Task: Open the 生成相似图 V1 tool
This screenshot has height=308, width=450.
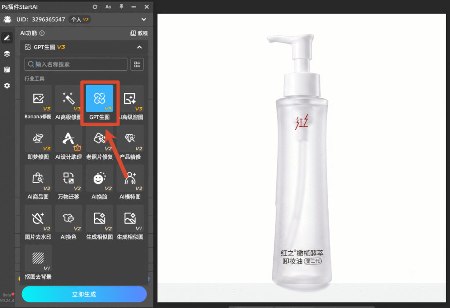Action: click(130, 223)
